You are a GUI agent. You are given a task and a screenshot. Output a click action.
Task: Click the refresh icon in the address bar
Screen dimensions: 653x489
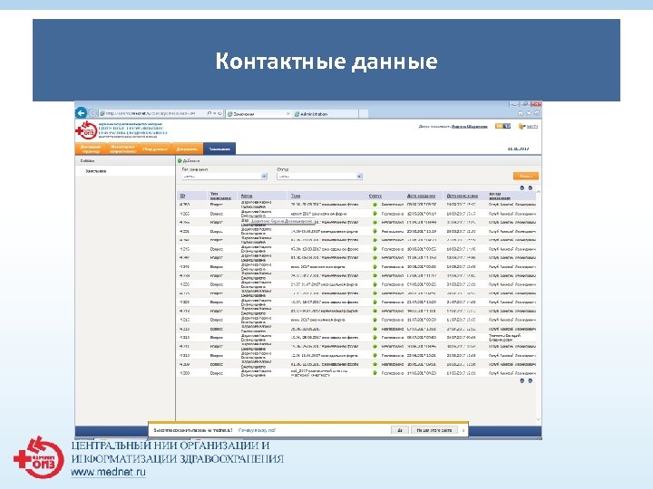[x=219, y=113]
